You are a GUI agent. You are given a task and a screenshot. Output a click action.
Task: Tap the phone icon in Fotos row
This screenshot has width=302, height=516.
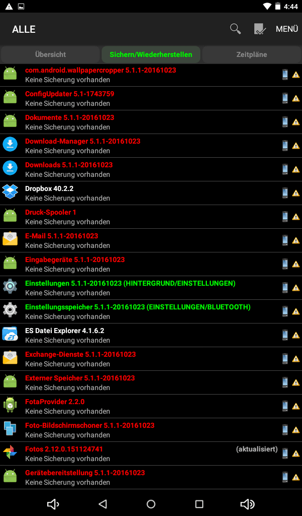[x=285, y=454]
